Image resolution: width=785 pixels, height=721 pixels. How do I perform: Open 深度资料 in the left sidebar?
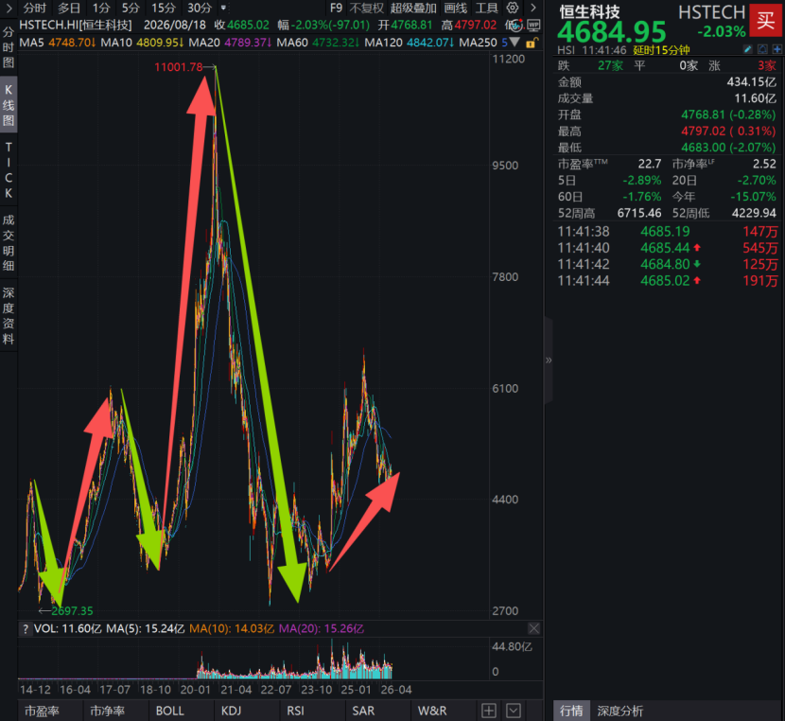tap(9, 315)
